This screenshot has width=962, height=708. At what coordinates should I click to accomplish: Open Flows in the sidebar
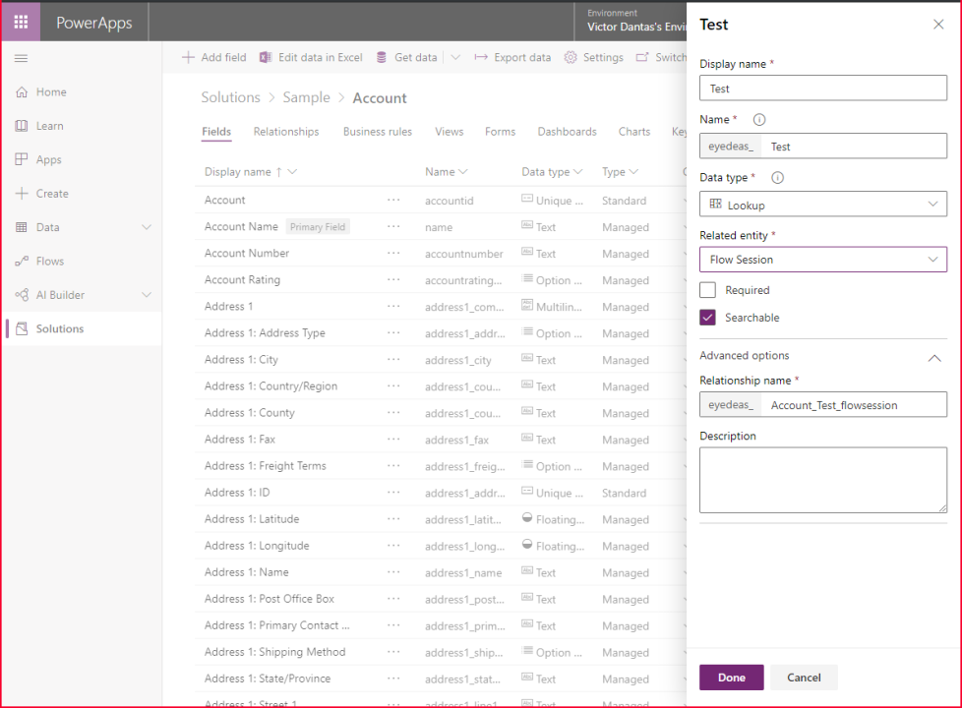pos(50,261)
